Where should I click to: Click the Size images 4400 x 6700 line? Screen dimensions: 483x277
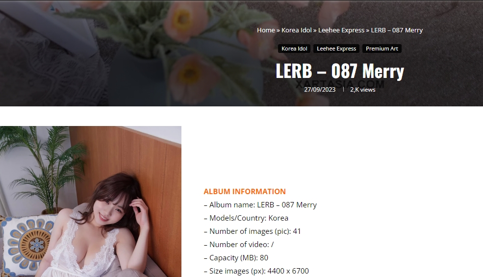point(256,271)
